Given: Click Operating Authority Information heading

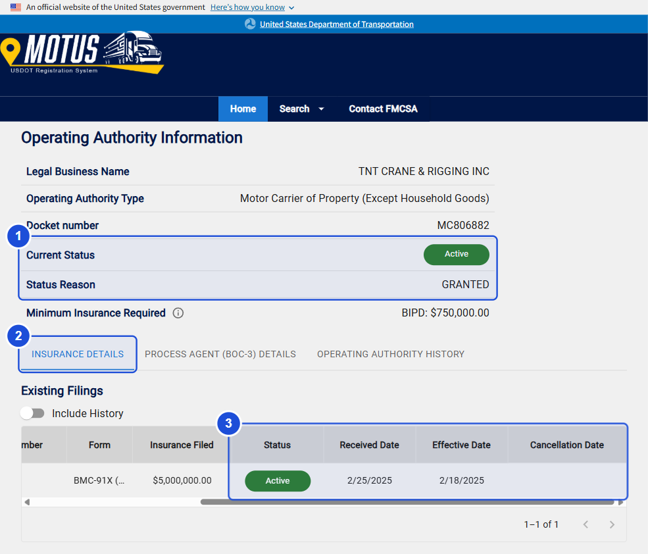Looking at the screenshot, I should tap(132, 138).
